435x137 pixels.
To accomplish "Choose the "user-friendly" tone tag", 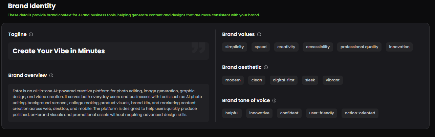I will click(322, 113).
